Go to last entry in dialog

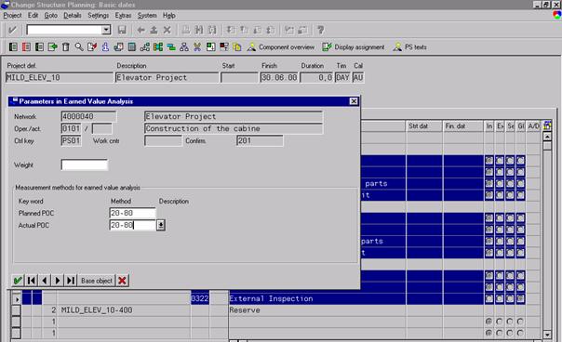click(71, 281)
